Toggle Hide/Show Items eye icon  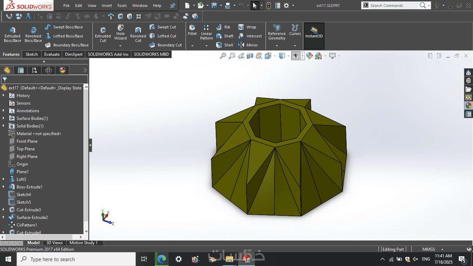coord(295,56)
